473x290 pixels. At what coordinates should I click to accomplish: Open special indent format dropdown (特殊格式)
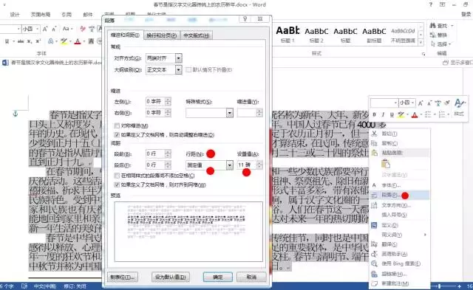point(230,113)
